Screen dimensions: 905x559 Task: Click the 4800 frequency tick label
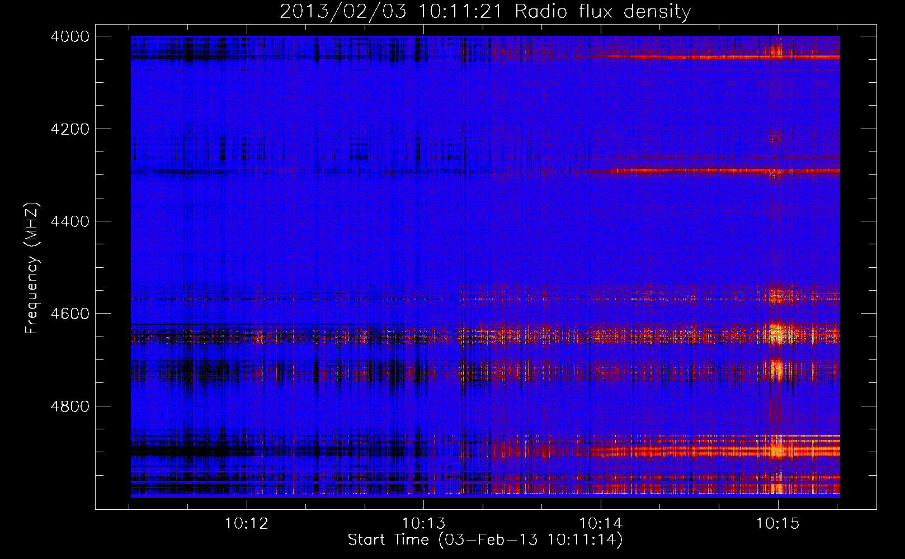(x=70, y=406)
